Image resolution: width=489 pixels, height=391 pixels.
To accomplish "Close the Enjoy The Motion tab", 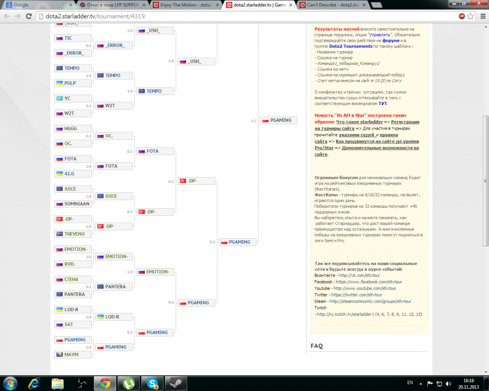I will click(217, 5).
